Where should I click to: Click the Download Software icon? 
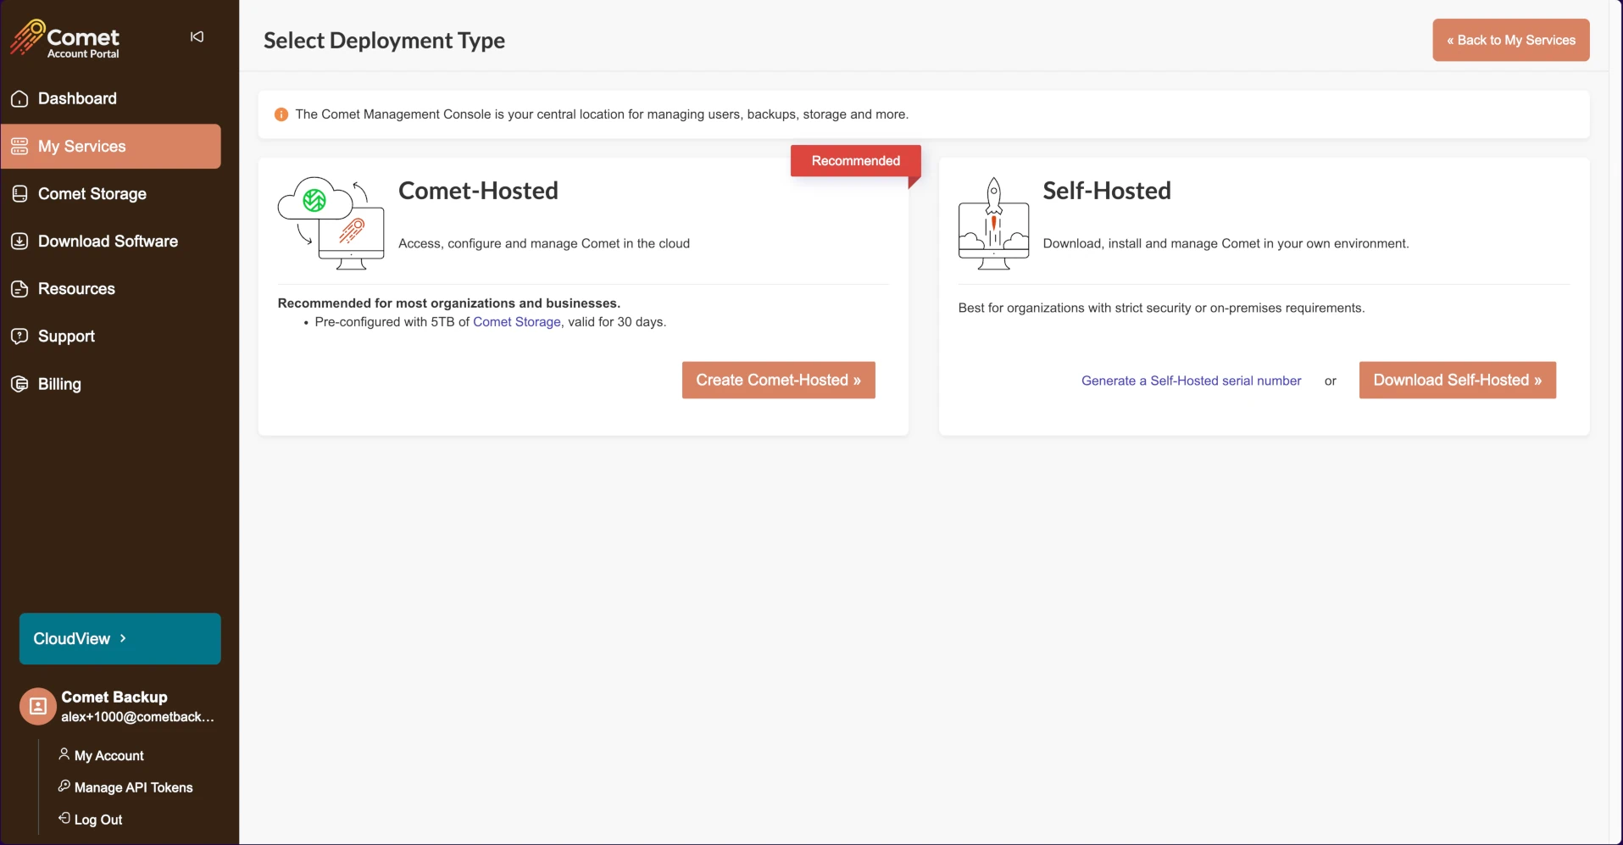[x=19, y=242]
